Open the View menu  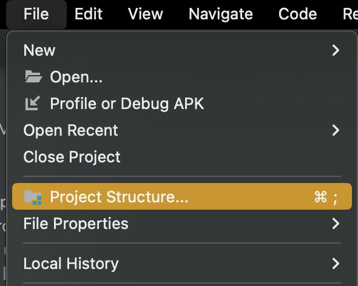(x=146, y=14)
